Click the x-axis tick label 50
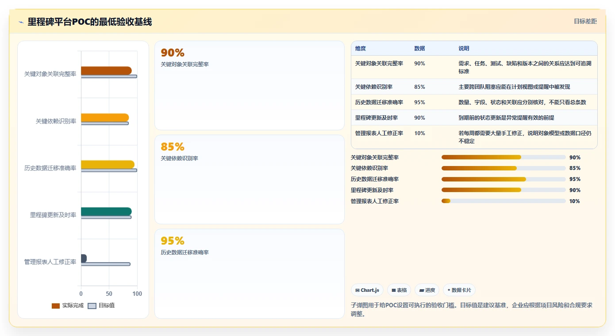615x336 pixels. [109, 294]
